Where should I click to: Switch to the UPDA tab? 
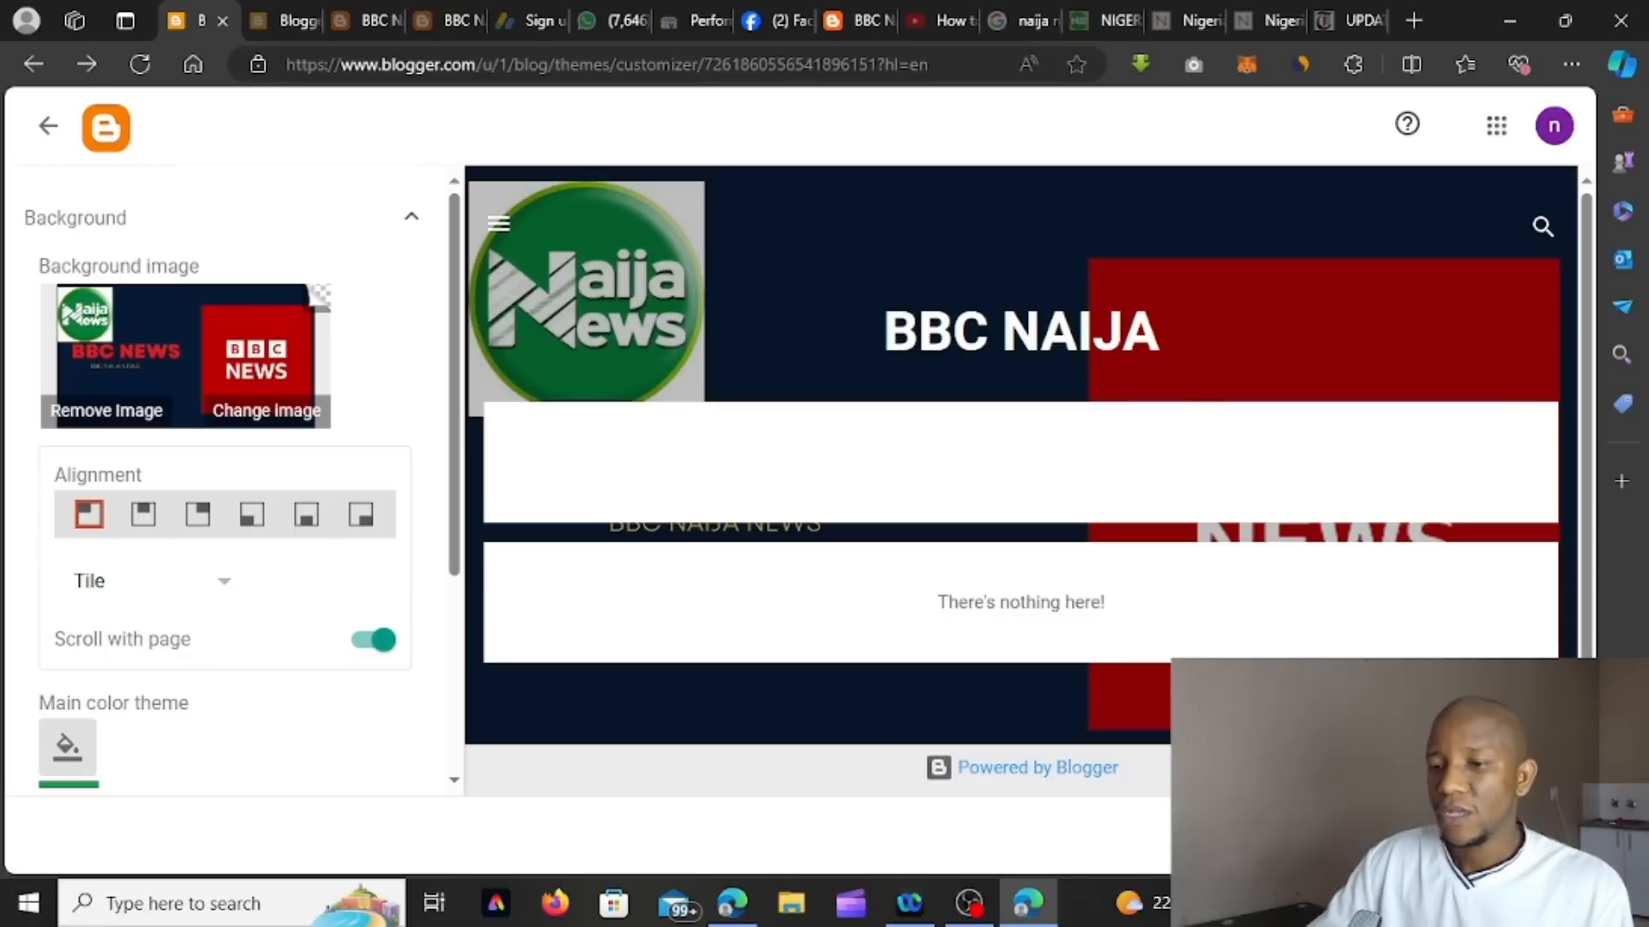(x=1351, y=21)
